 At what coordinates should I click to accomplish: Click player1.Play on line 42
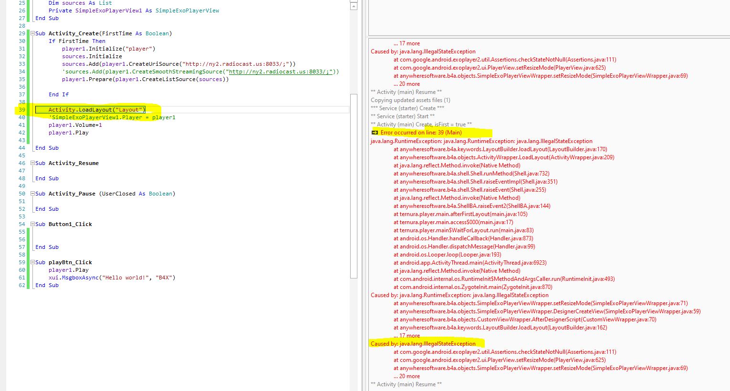pyautogui.click(x=69, y=133)
